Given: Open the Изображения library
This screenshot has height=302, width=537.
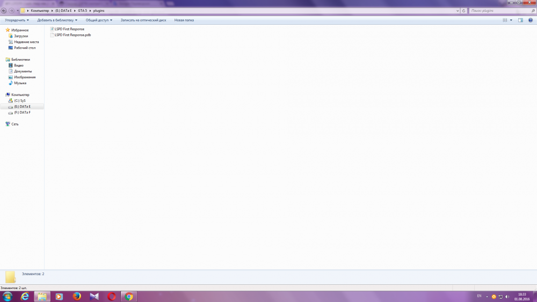Looking at the screenshot, I should point(25,77).
